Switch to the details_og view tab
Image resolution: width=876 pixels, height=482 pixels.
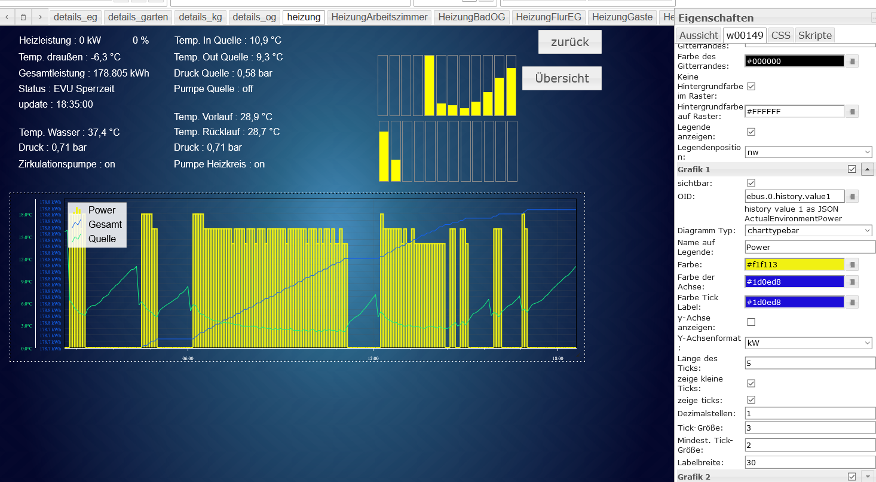255,17
